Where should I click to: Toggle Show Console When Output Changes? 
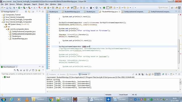tap(156, 74)
